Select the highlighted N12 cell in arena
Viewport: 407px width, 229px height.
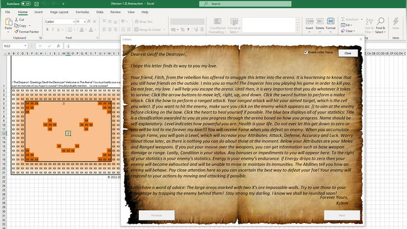coord(68,134)
